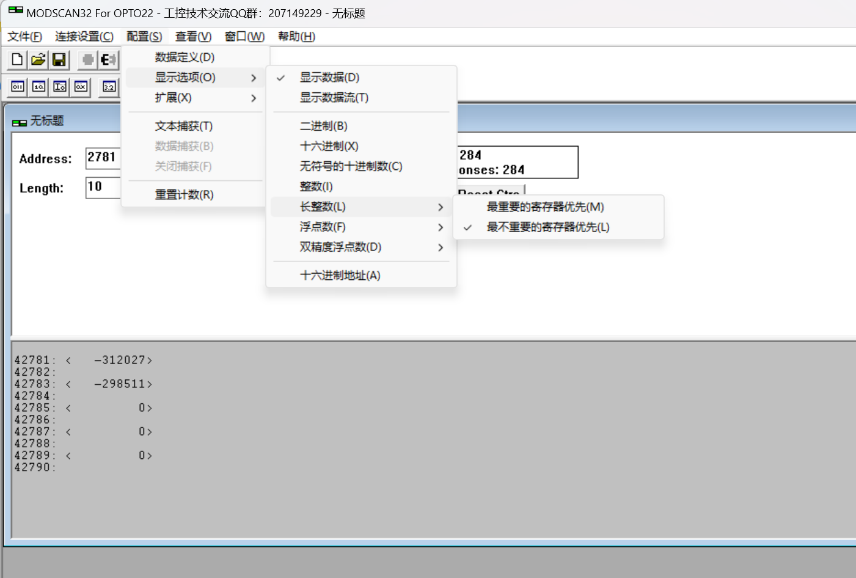This screenshot has height=578, width=856.
Task: Click the 42785 register row label
Action: coord(35,408)
